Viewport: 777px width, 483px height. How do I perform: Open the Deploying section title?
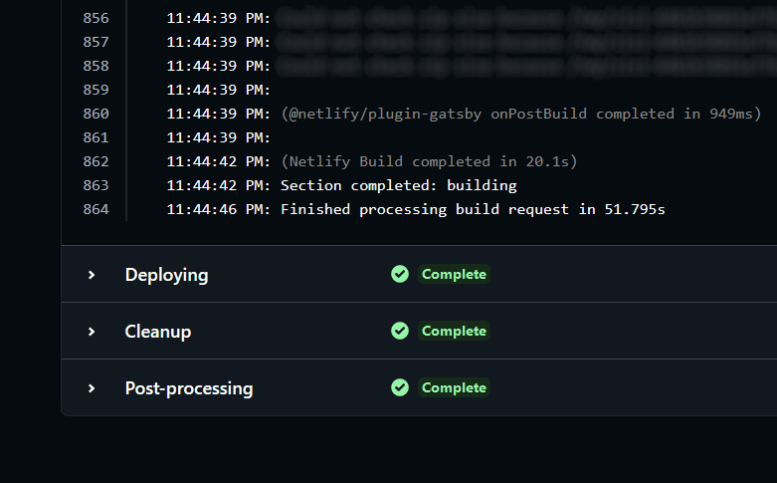[x=166, y=275]
